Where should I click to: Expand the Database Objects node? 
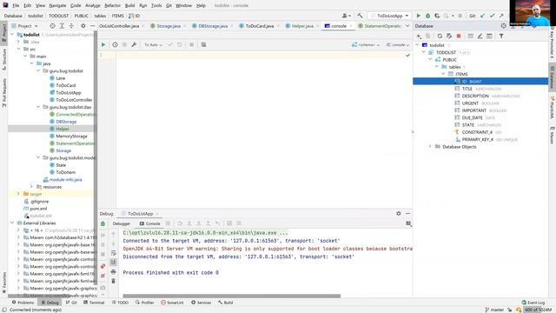point(430,147)
